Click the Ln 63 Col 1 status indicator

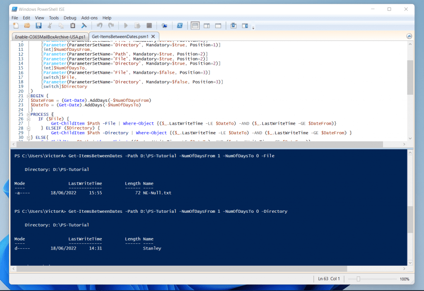[329, 279]
